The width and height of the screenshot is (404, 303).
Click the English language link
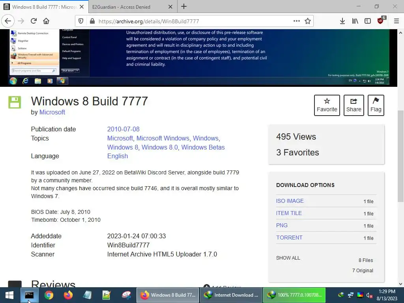point(118,156)
